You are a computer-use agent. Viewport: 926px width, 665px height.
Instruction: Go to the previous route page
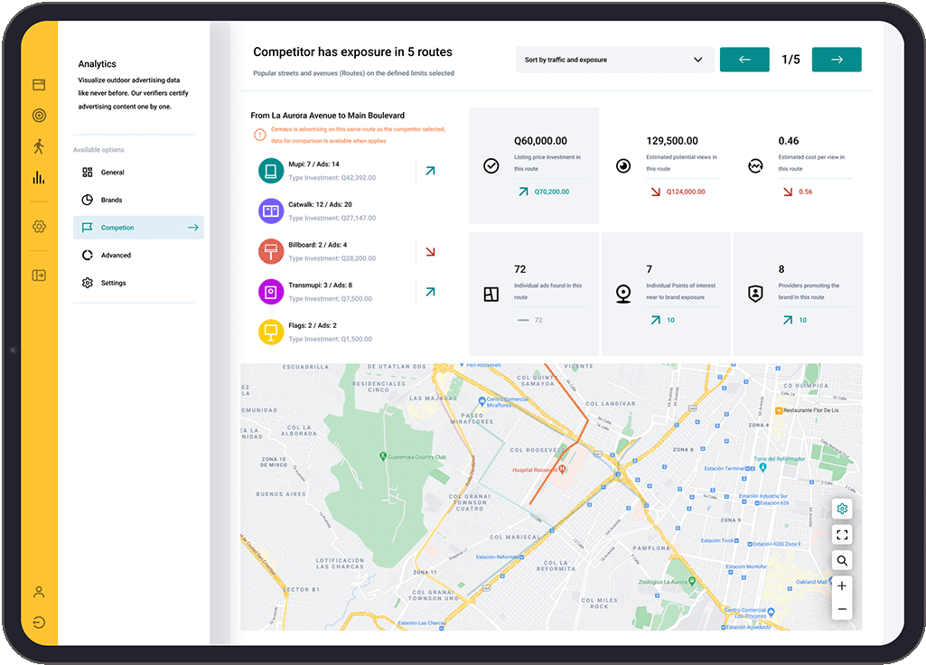pyautogui.click(x=744, y=60)
